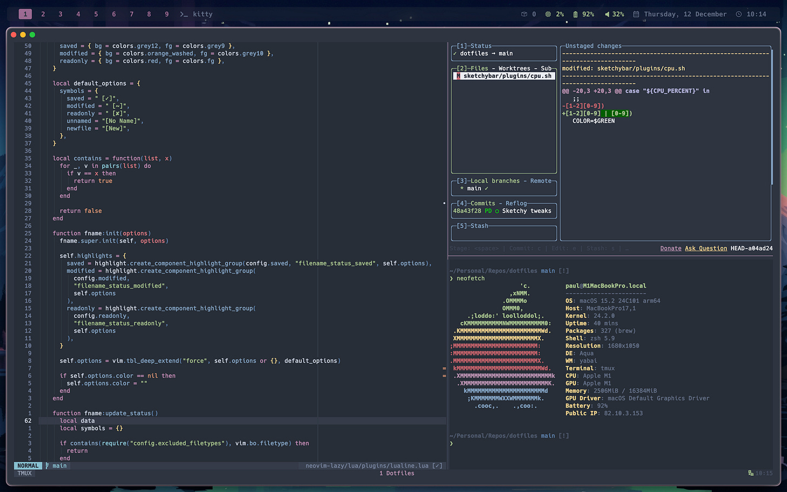
Task: Click the terminal prompt icon beside kitty
Action: [x=184, y=14]
